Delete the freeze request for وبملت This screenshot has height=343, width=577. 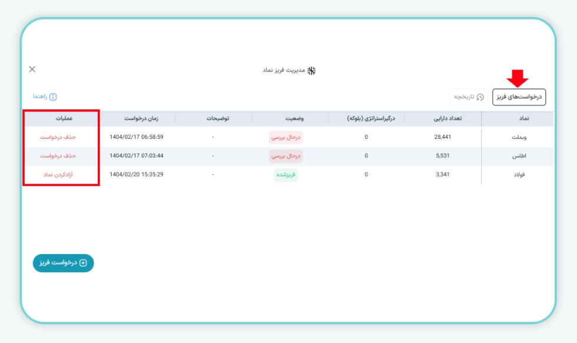[x=58, y=137]
